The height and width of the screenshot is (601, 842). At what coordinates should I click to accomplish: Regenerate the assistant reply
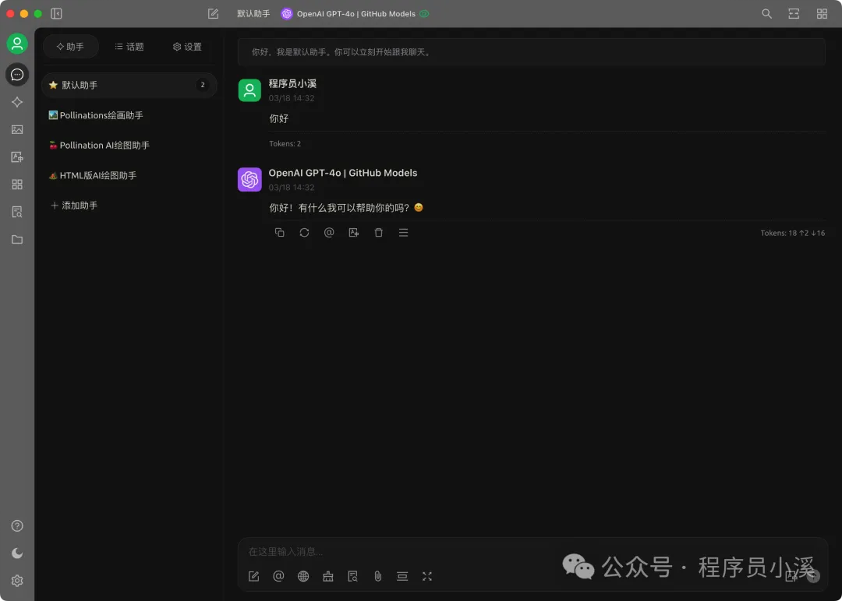click(304, 232)
